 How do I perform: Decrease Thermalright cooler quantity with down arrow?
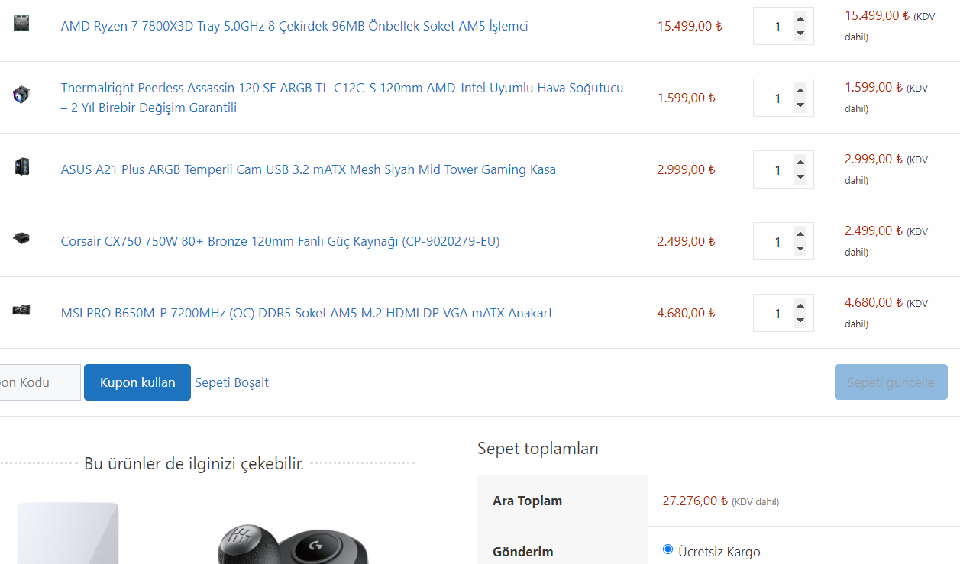[x=800, y=105]
